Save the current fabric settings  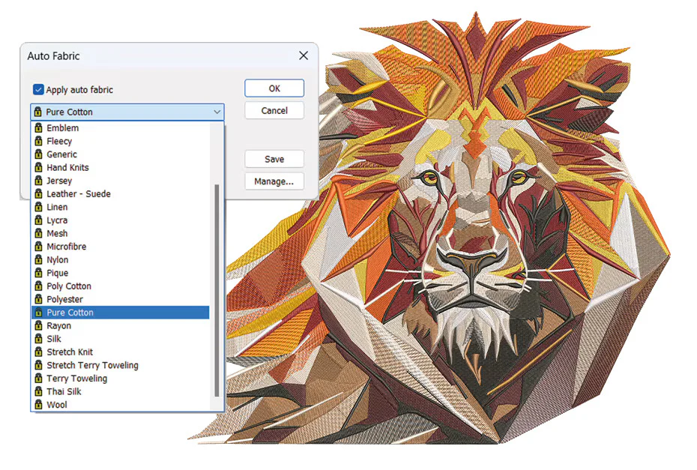point(274,159)
